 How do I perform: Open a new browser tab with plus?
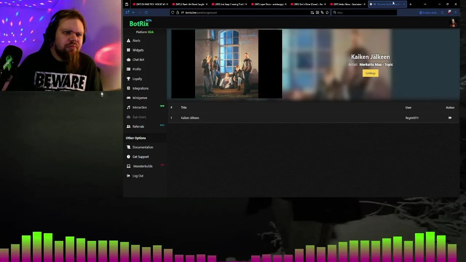point(410,4)
